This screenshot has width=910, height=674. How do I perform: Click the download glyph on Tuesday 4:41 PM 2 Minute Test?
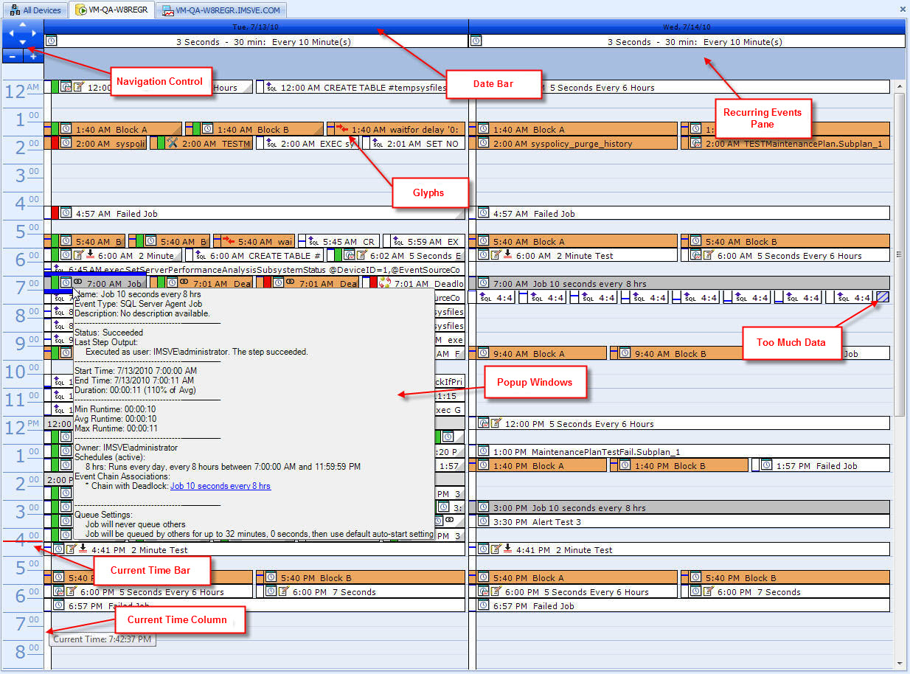83,549
